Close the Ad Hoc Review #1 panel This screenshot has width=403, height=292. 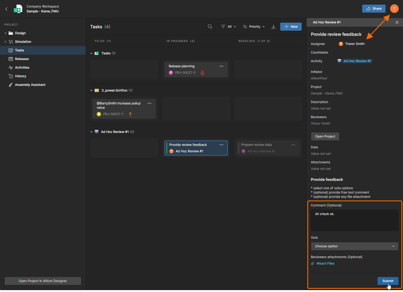397,22
